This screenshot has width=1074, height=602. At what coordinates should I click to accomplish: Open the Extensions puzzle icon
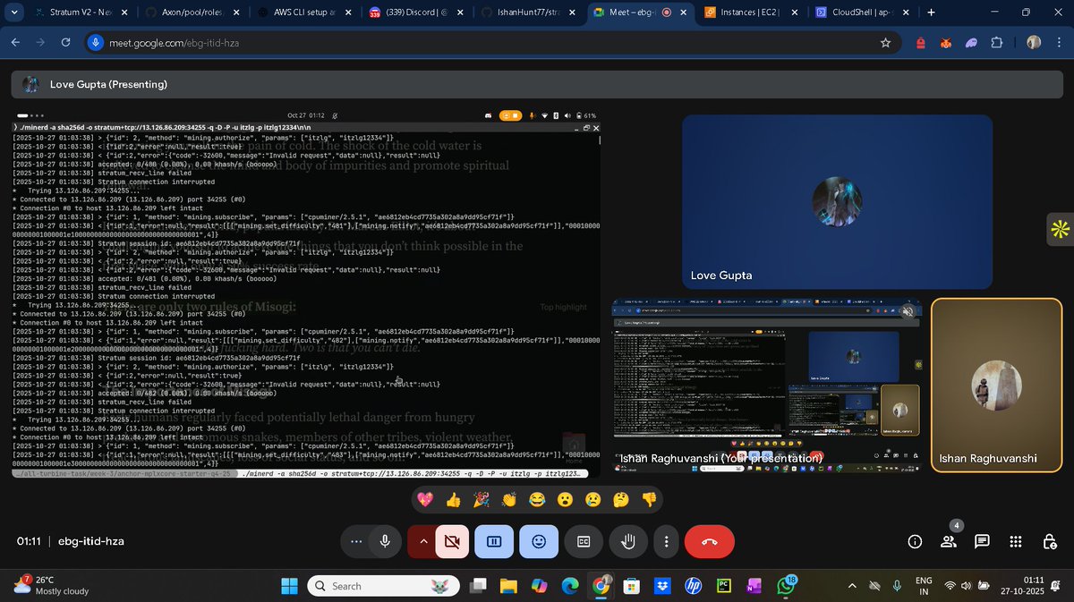coord(997,42)
